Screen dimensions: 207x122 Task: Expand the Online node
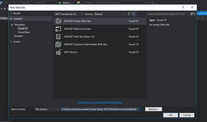tap(11, 42)
